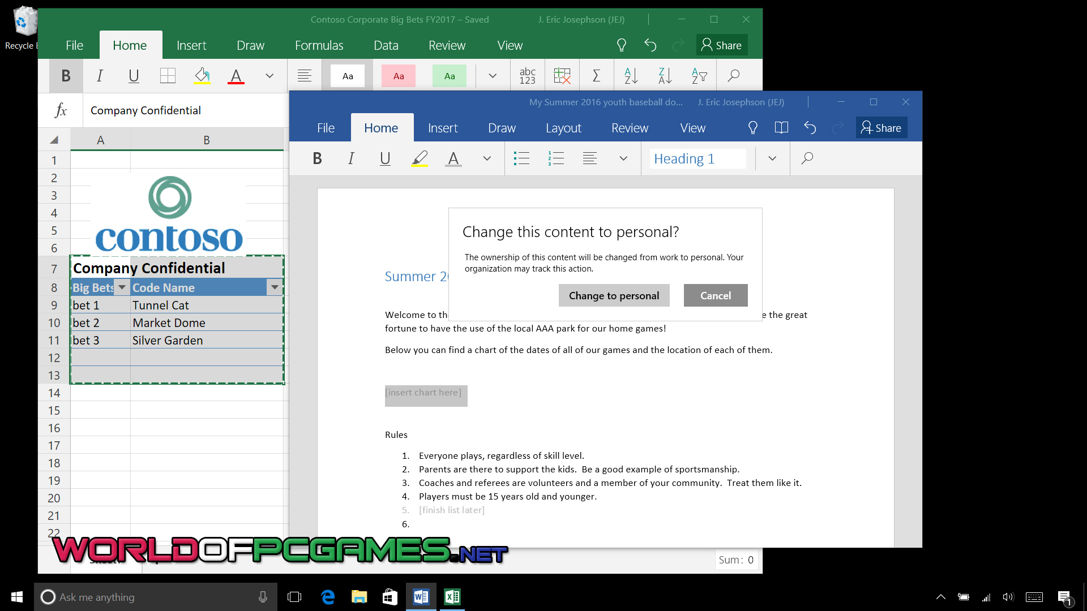Viewport: 1087px width, 611px height.
Task: Click numbered list icon in Word
Action: point(556,158)
